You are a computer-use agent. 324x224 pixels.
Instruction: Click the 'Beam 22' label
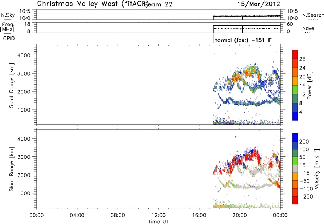(158, 4)
